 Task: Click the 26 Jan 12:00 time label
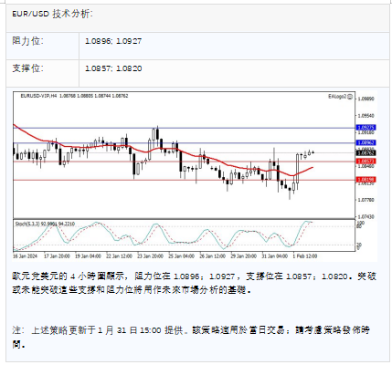pyautogui.click(x=213, y=256)
